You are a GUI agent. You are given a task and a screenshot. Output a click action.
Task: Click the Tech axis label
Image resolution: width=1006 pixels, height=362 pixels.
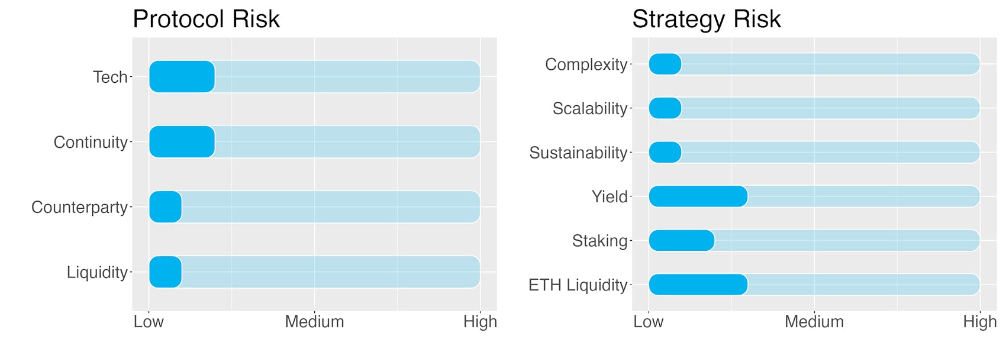[x=110, y=77]
